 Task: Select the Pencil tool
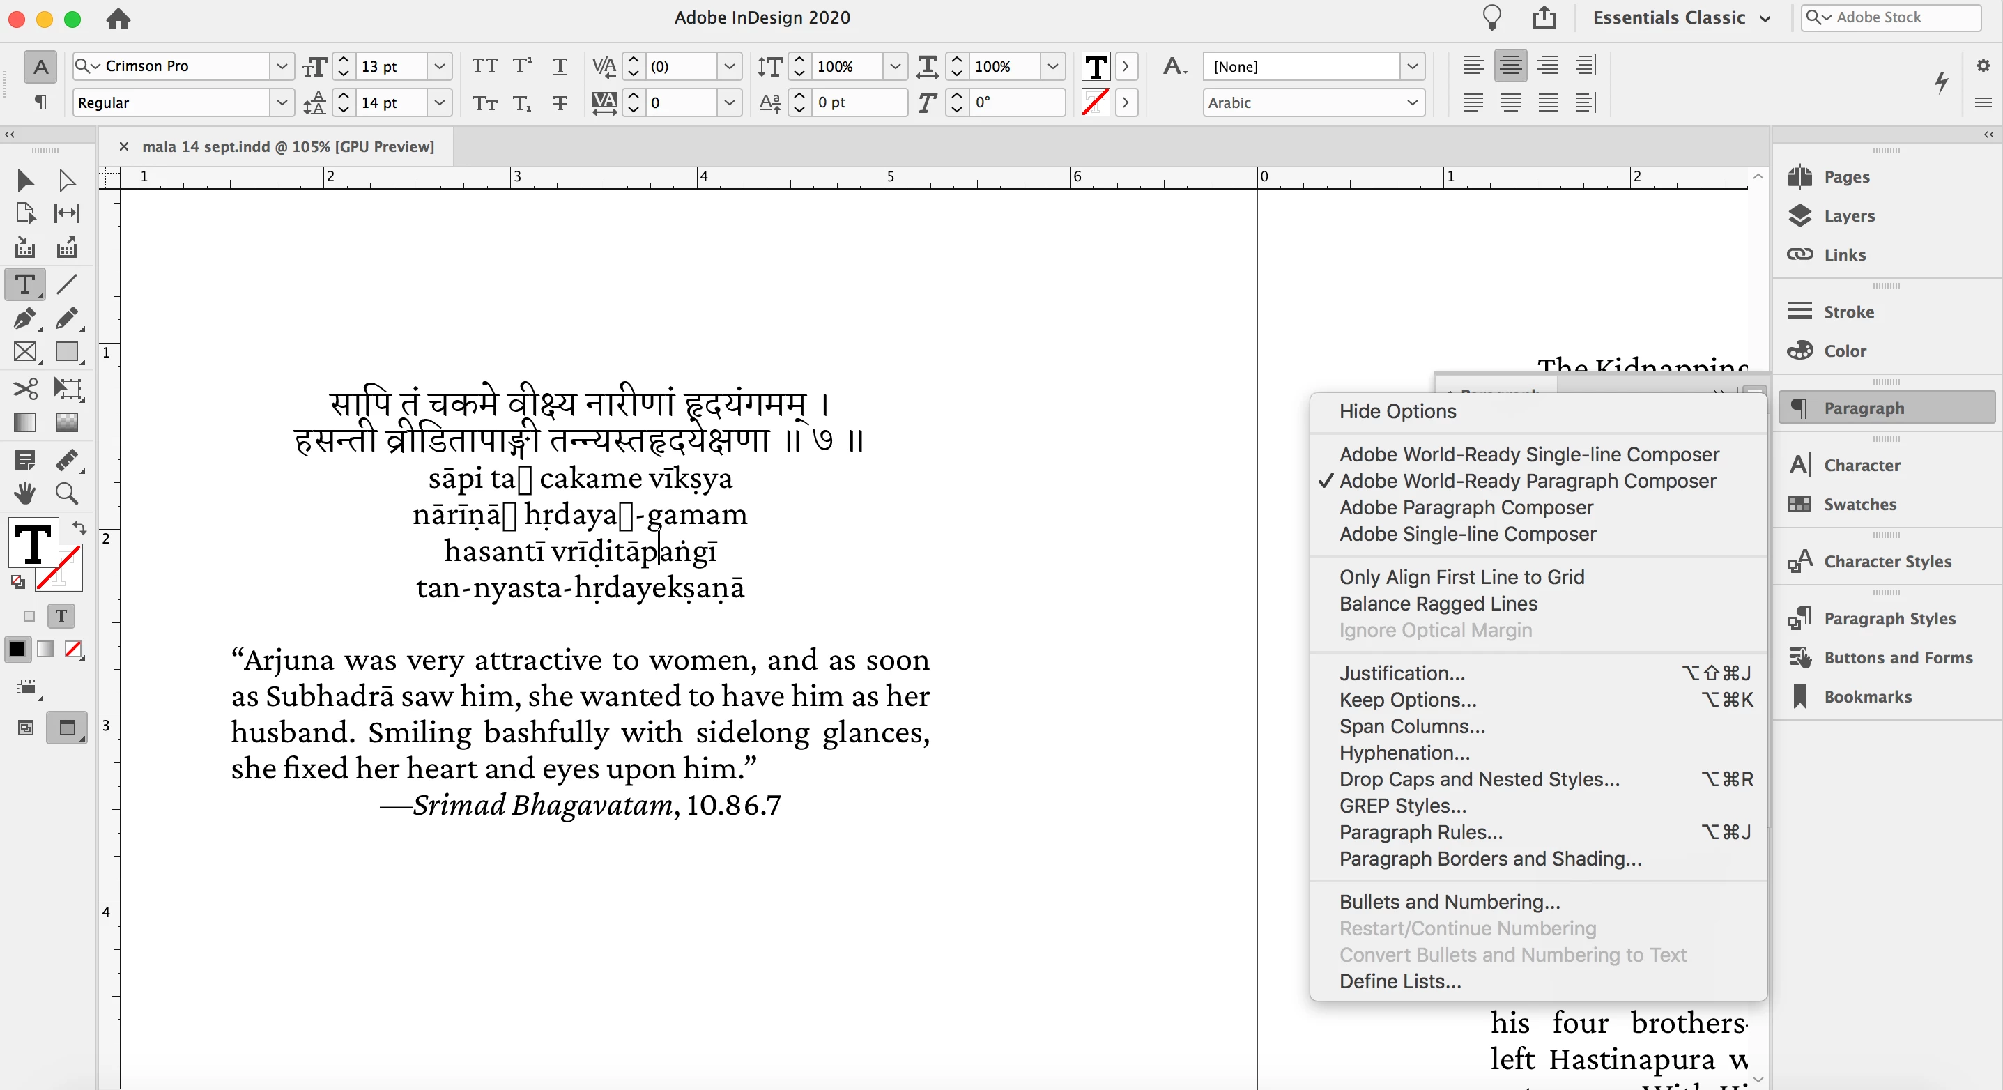tap(67, 318)
